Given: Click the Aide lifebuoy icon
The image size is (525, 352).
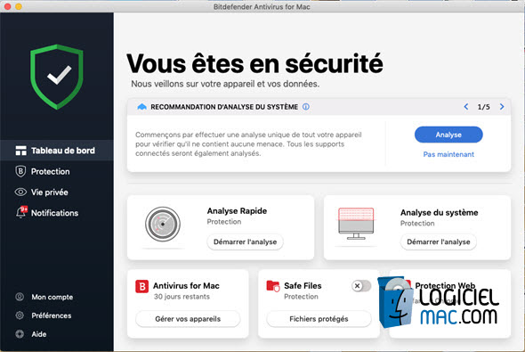Looking at the screenshot, I should coord(20,334).
